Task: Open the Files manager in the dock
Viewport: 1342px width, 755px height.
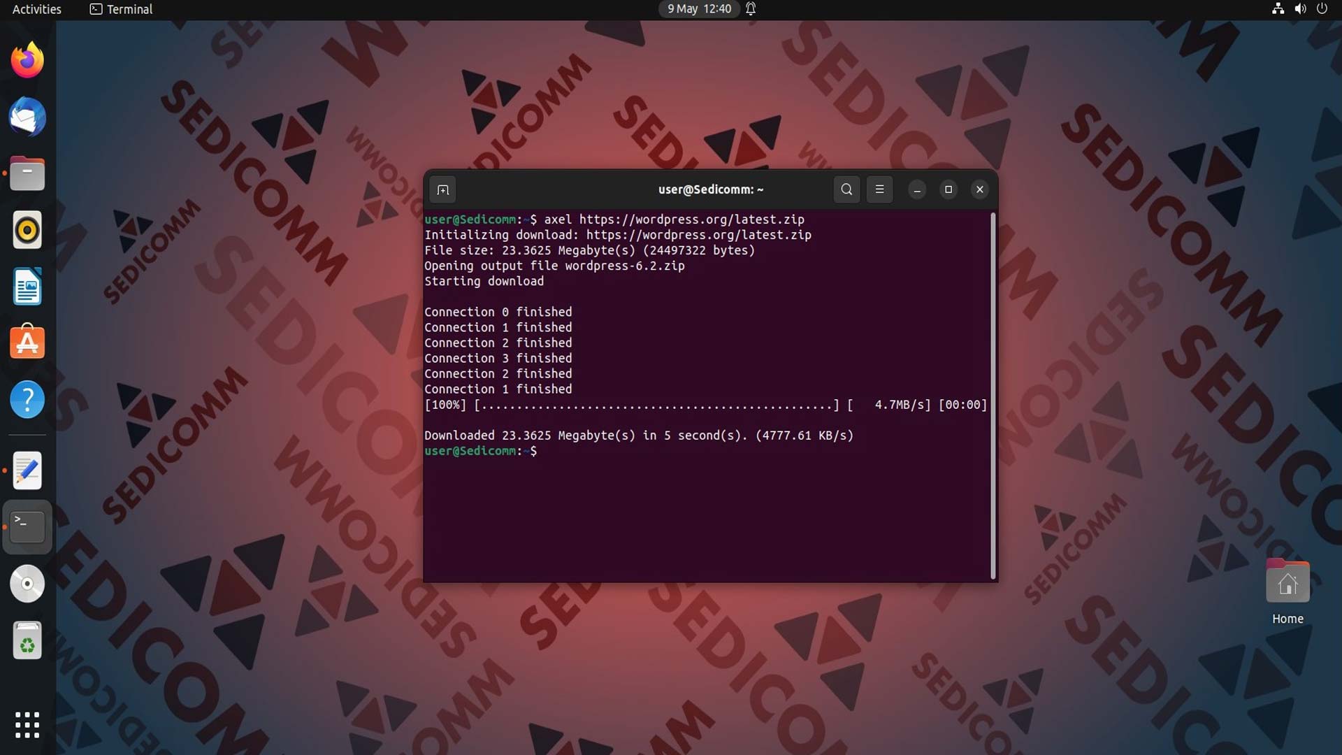Action: click(27, 173)
